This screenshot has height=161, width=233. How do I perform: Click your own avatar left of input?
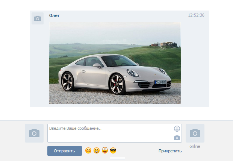point(34,133)
